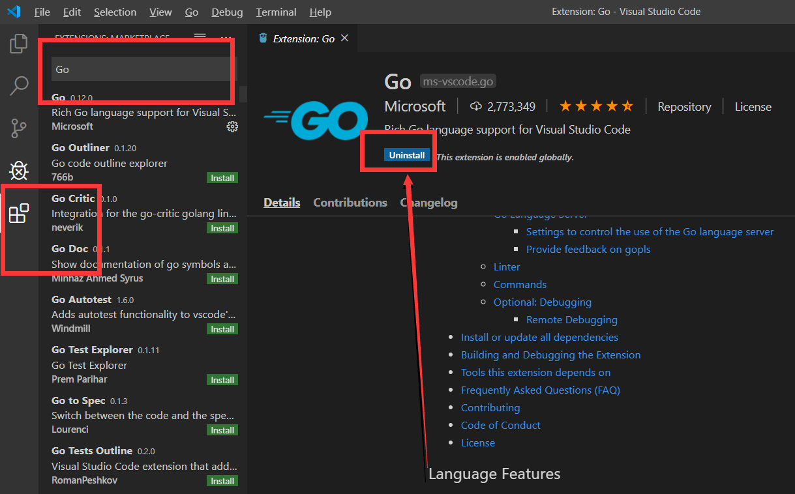
Task: Click the Go extension logo image
Action: pos(316,121)
